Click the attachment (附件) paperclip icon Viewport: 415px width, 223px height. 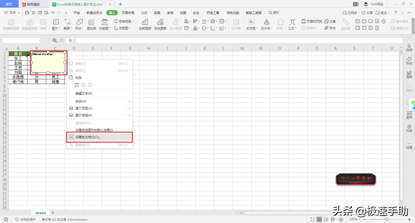pos(330,28)
